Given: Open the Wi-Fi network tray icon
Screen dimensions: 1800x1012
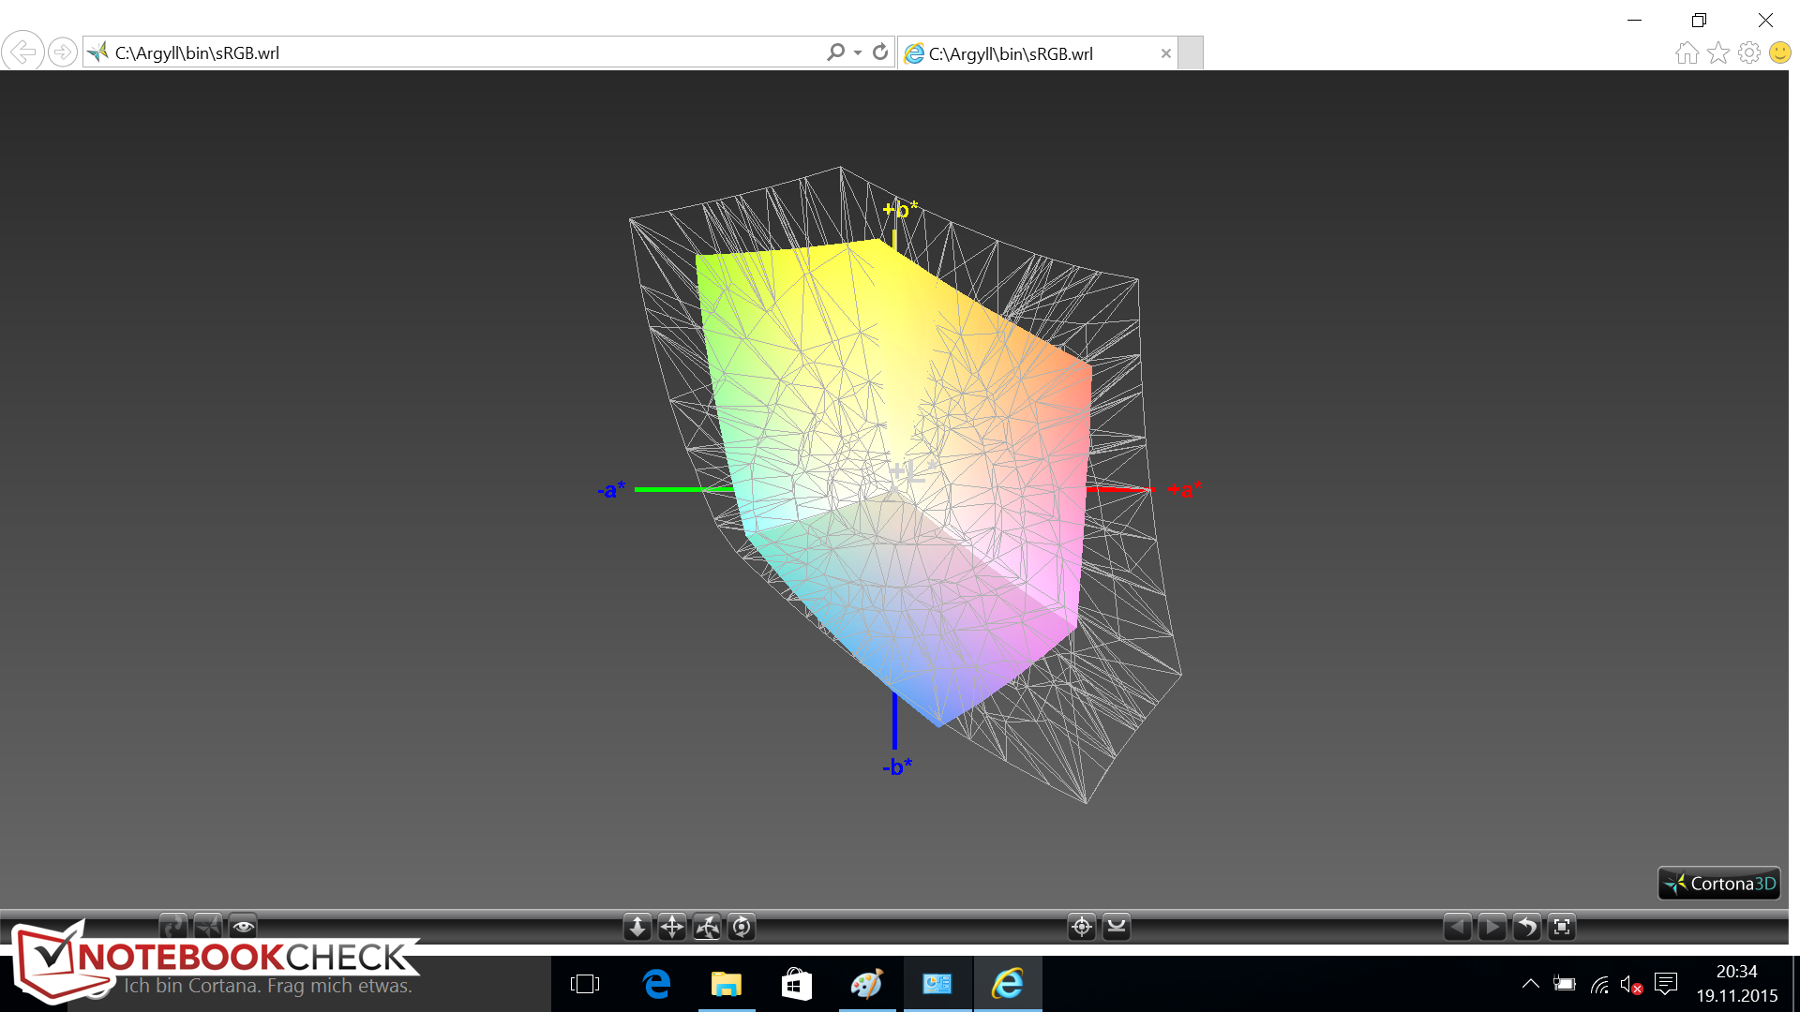Looking at the screenshot, I should (1599, 984).
